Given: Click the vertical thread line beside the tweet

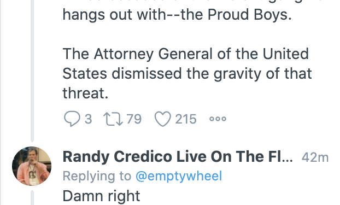Looking at the screenshot, I should 32,71.
